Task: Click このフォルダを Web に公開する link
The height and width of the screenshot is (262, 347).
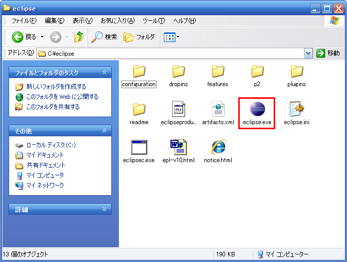Action: click(62, 97)
